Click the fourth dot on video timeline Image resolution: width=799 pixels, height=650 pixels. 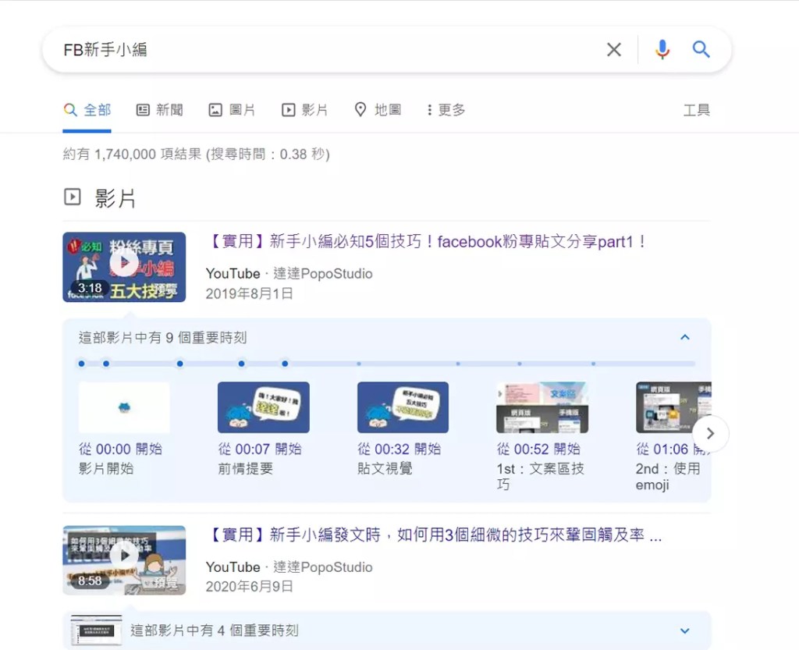(x=242, y=364)
